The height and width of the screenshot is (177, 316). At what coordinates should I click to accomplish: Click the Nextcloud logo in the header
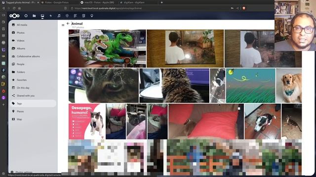pyautogui.click(x=14, y=16)
